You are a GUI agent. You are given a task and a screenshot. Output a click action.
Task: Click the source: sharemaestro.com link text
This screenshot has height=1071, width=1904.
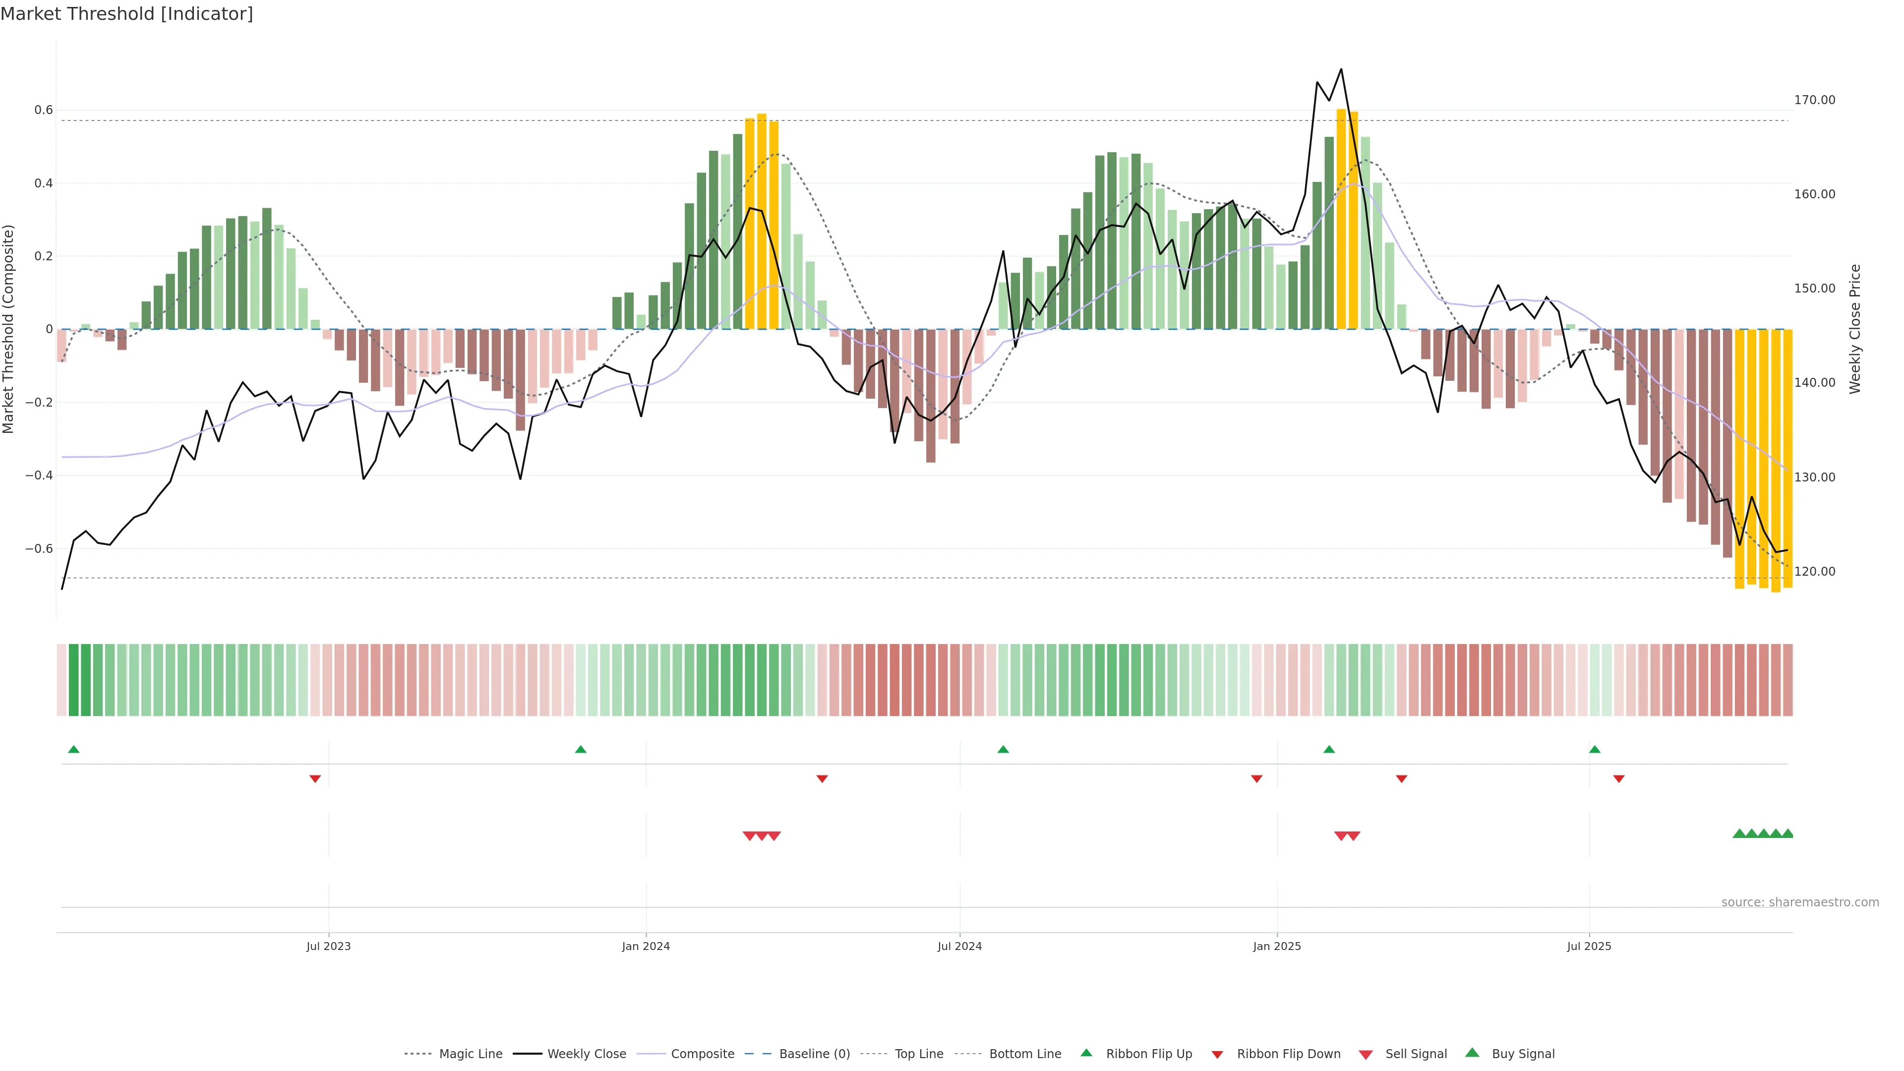coord(1800,902)
